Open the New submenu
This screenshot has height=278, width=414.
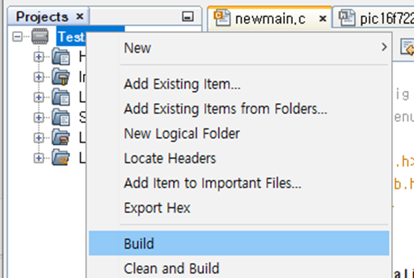239,48
